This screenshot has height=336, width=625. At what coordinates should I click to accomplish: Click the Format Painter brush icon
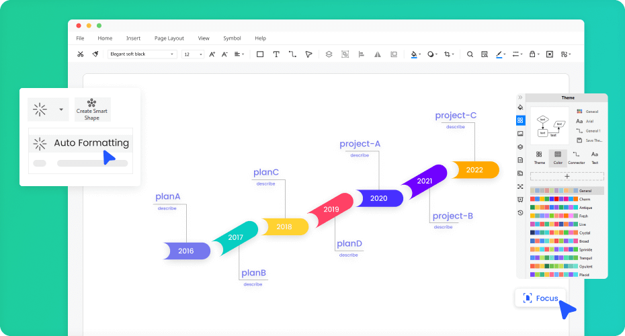95,54
